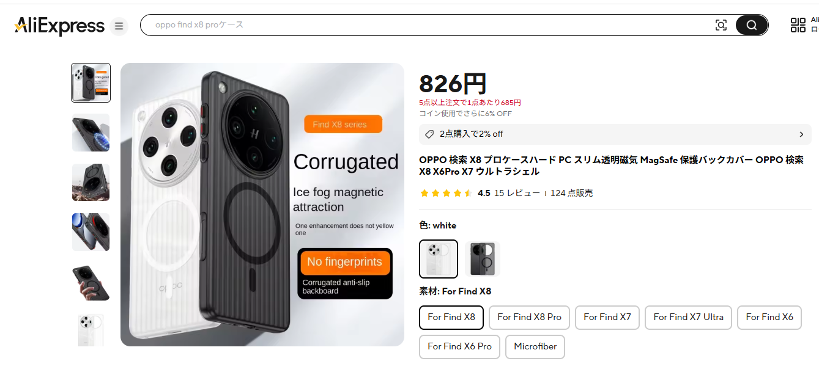Viewport: 819px width, 372px height.
Task: View the thumbnail of hand holding black case
Action: pyautogui.click(x=91, y=282)
